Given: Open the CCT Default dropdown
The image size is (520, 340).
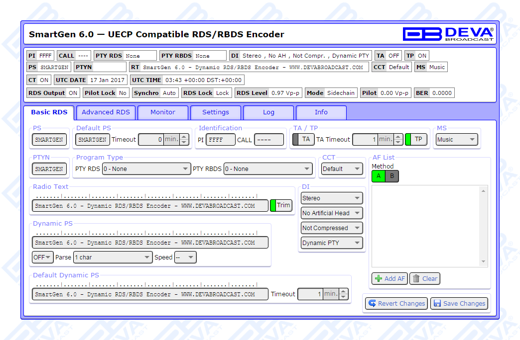Looking at the screenshot, I should pos(342,169).
